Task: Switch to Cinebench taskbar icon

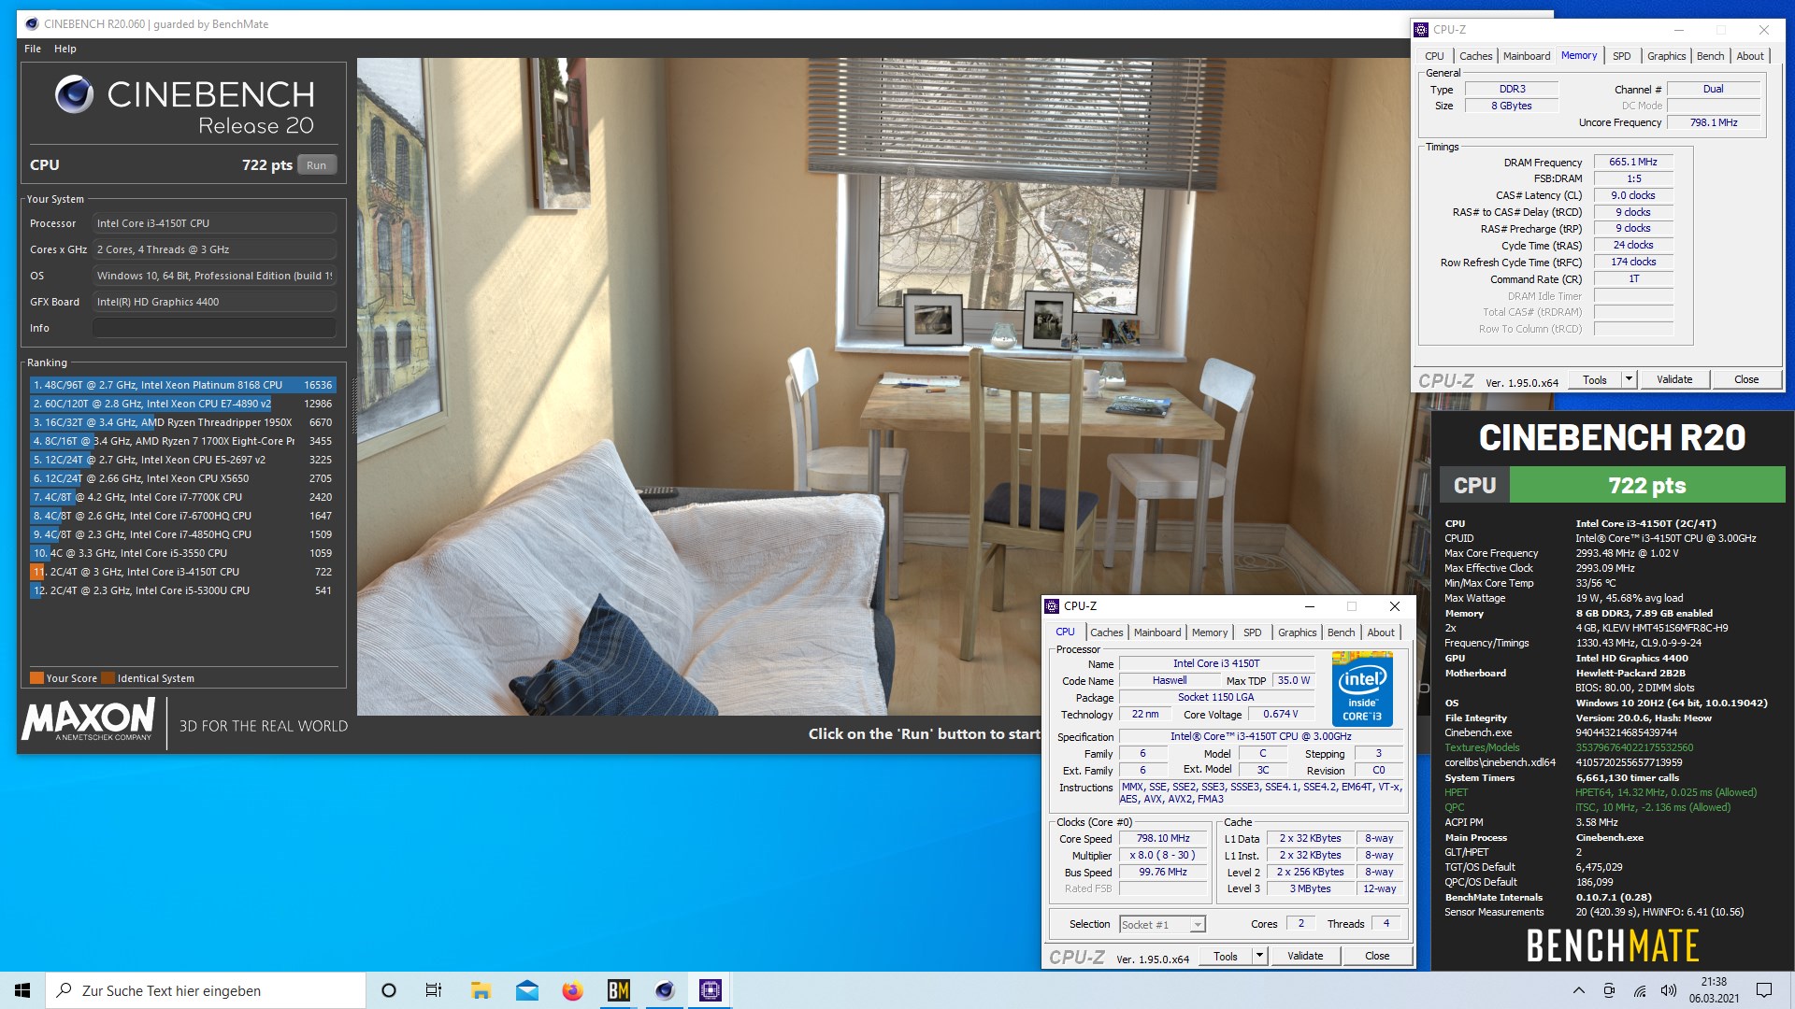Action: (x=665, y=990)
